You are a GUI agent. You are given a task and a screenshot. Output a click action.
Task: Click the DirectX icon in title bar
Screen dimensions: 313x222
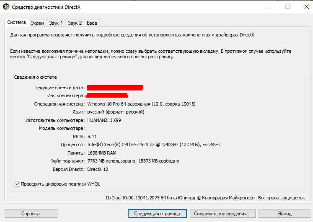click(x=6, y=7)
